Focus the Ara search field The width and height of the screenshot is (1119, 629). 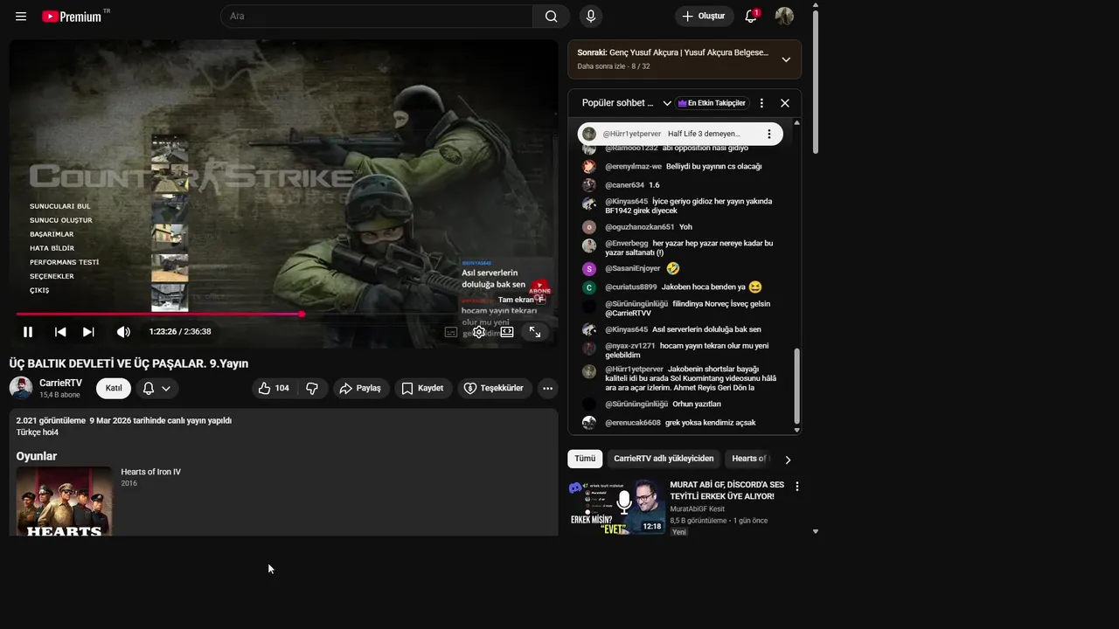(377, 17)
